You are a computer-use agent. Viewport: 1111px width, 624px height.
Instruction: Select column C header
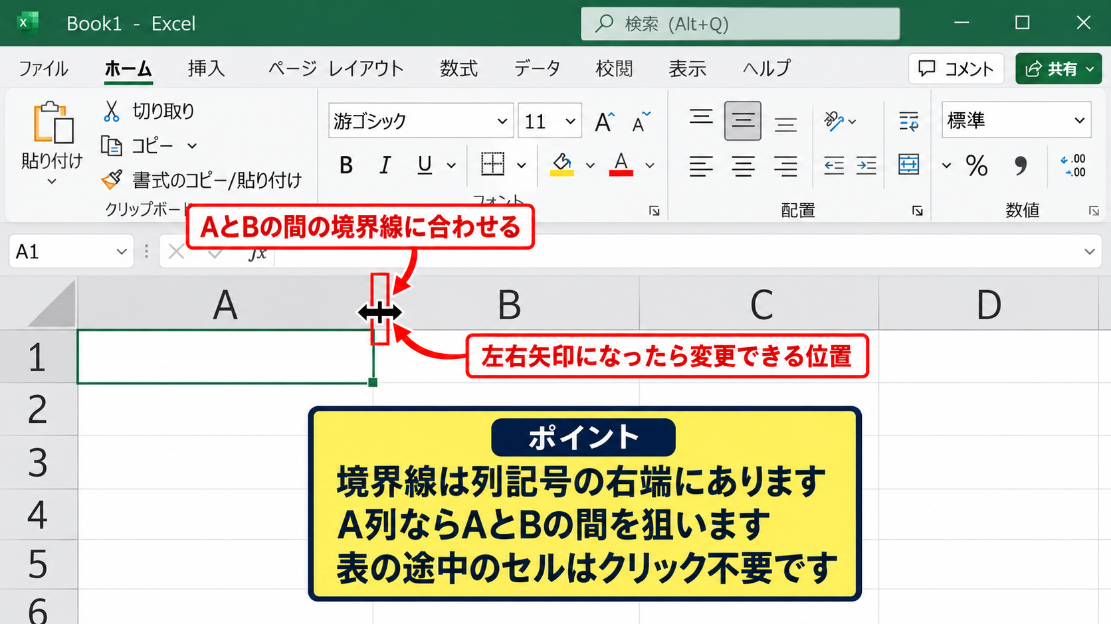tap(759, 304)
